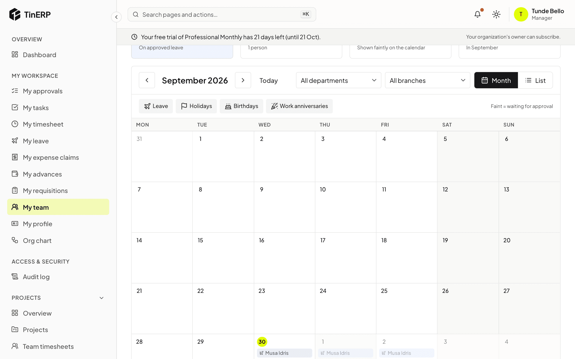Toggle the Leave filter chip
This screenshot has width=575, height=359.
pos(156,106)
